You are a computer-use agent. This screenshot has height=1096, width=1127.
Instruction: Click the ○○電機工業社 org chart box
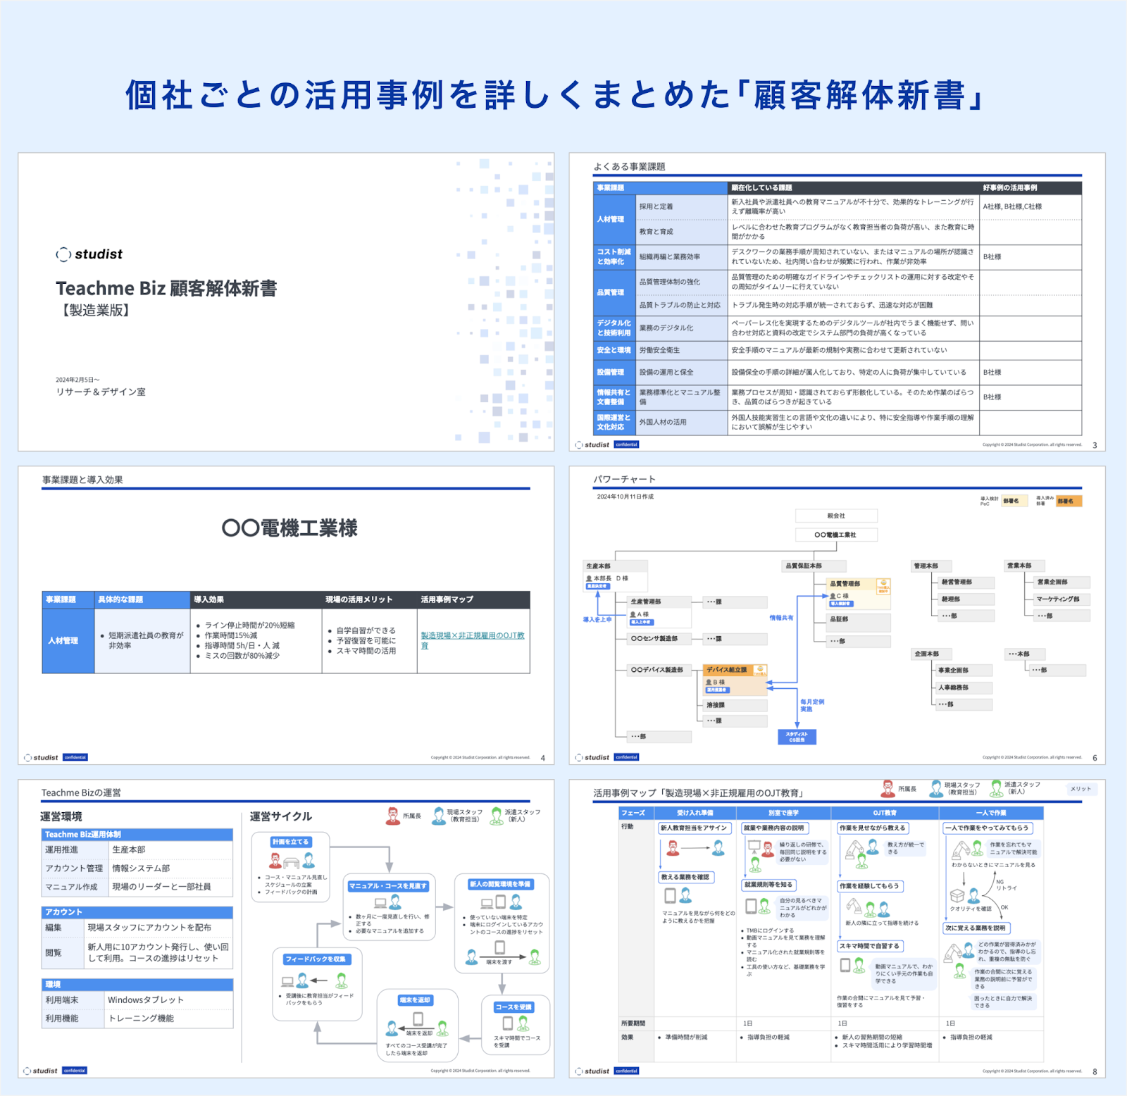836,535
